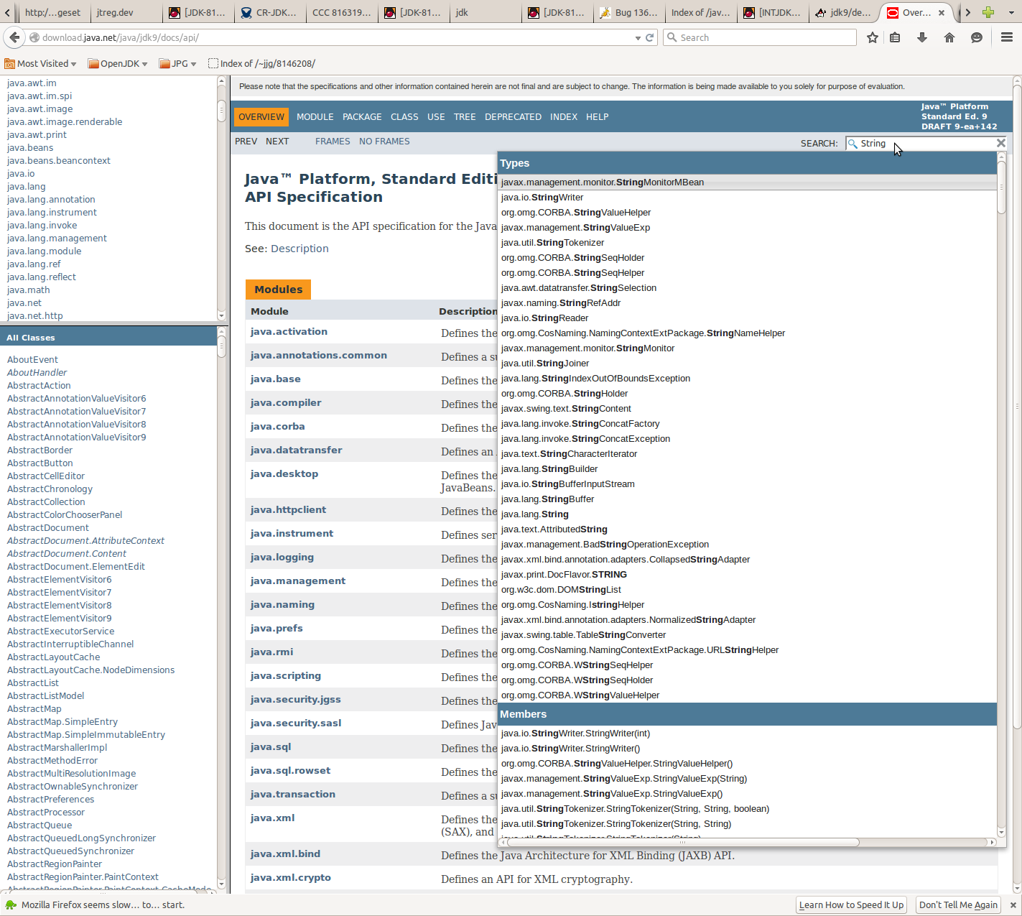
Task: Open URL history dropdown in address bar
Action: tap(638, 38)
